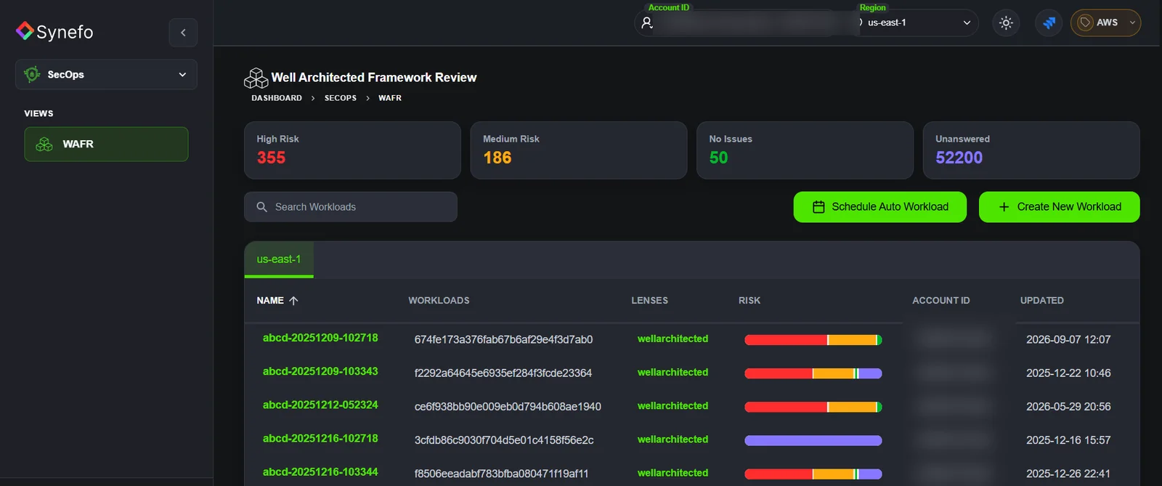Open the Medium Risk 186 card
Image resolution: width=1162 pixels, height=486 pixels.
(x=579, y=150)
